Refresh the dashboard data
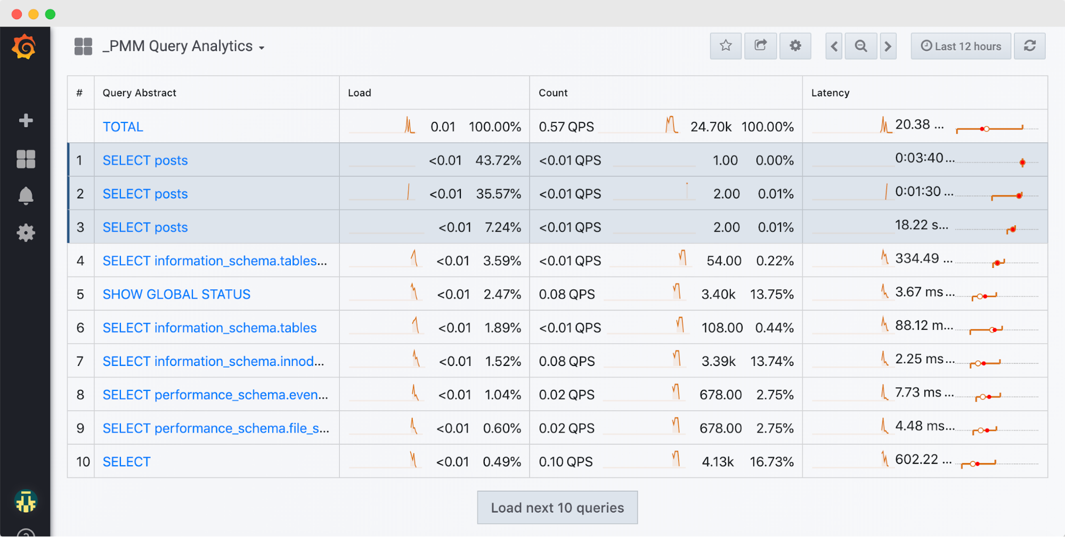 pyautogui.click(x=1029, y=46)
